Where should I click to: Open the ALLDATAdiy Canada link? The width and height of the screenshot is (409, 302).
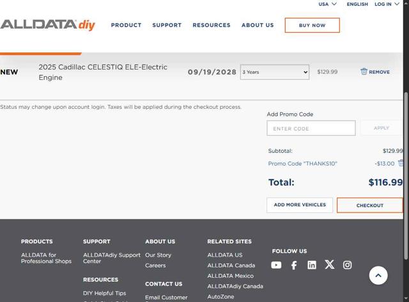click(x=235, y=287)
